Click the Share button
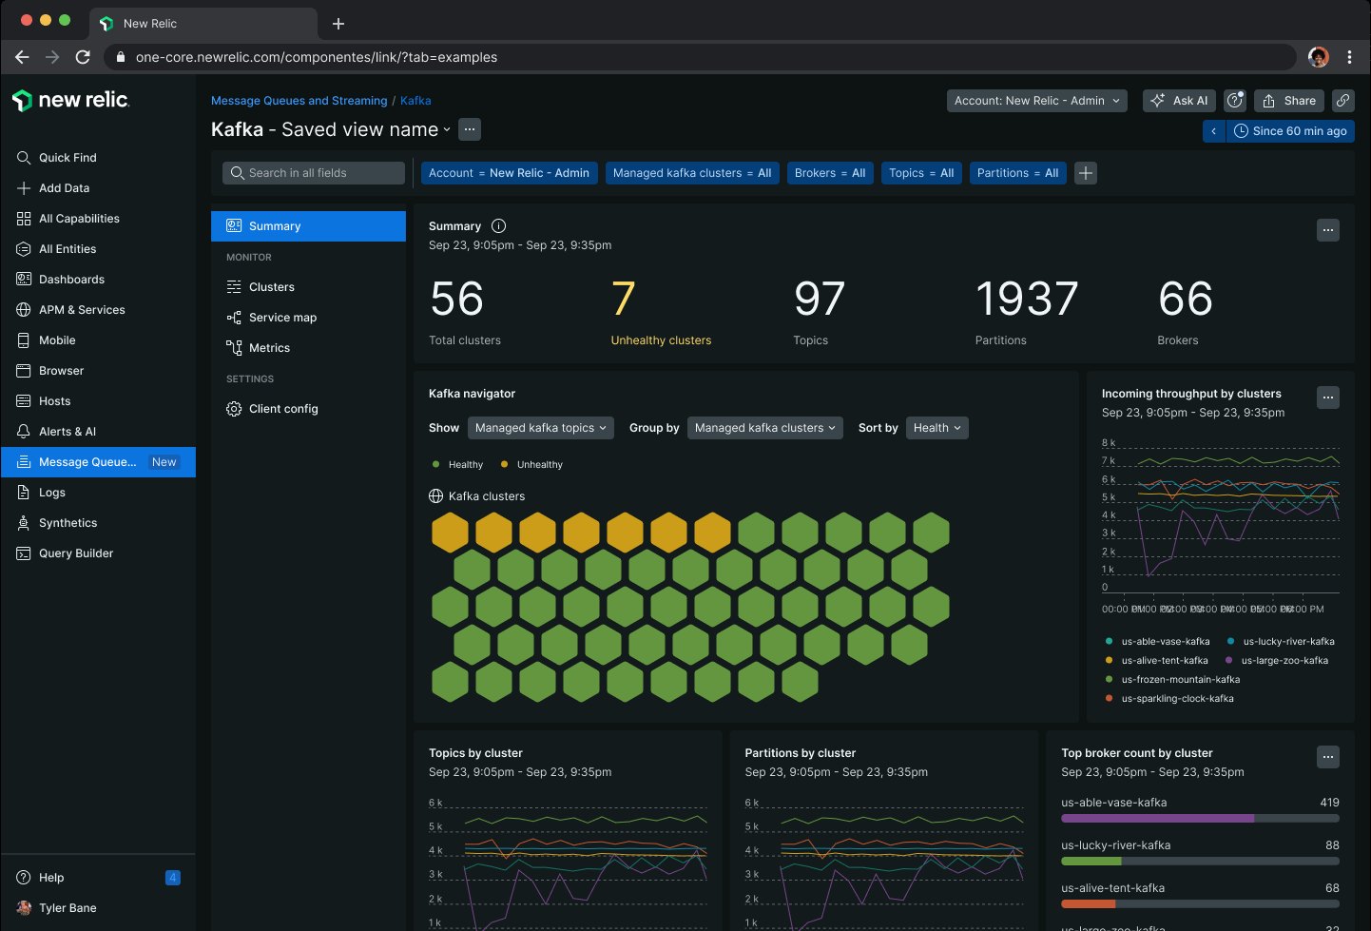Image resolution: width=1371 pixels, height=931 pixels. (1289, 101)
